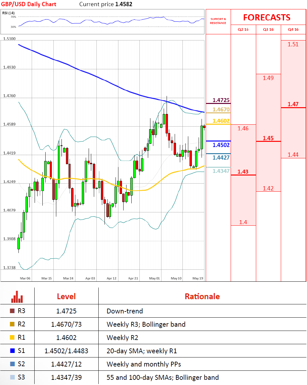Click the S1 row label
Viewport: 307px width, 385px height.
pos(21,351)
